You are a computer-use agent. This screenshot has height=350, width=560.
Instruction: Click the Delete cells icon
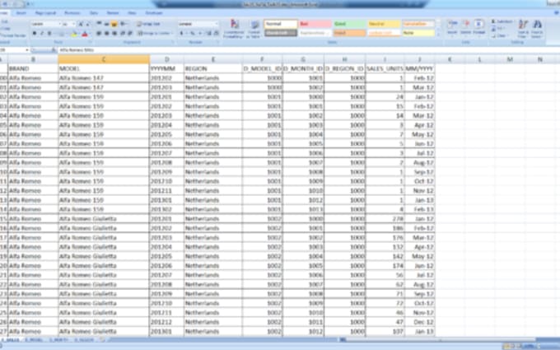(466, 27)
